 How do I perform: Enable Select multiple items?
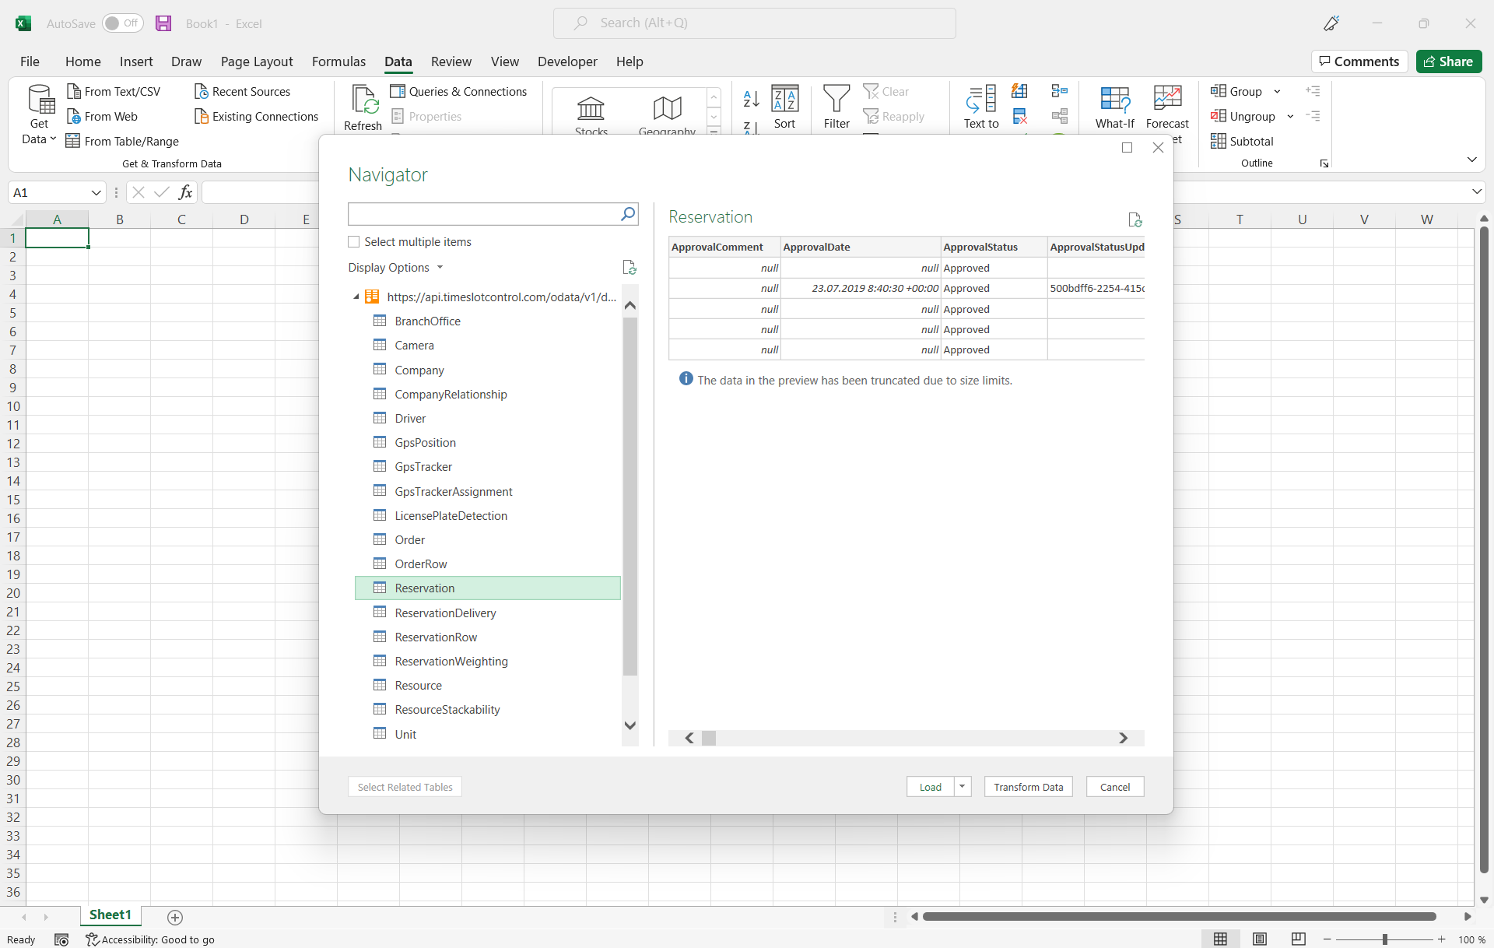click(x=354, y=241)
